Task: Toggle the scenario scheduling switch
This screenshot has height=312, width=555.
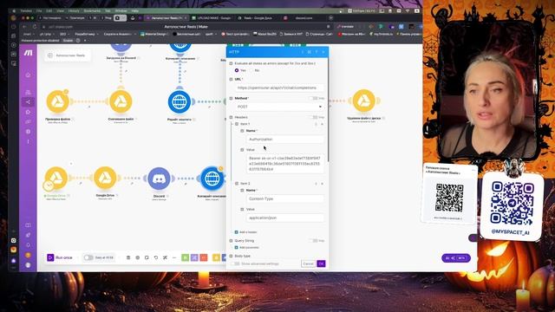Action: 88,257
